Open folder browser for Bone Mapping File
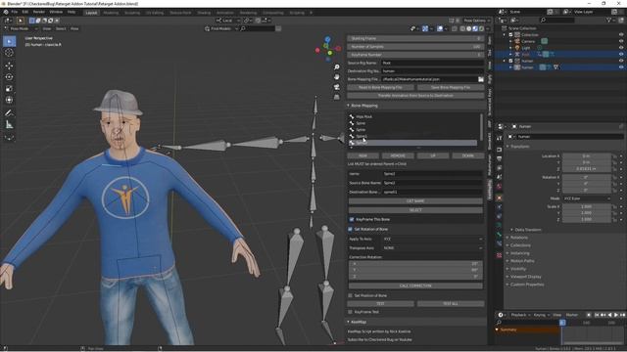This screenshot has width=627, height=352. tap(481, 79)
